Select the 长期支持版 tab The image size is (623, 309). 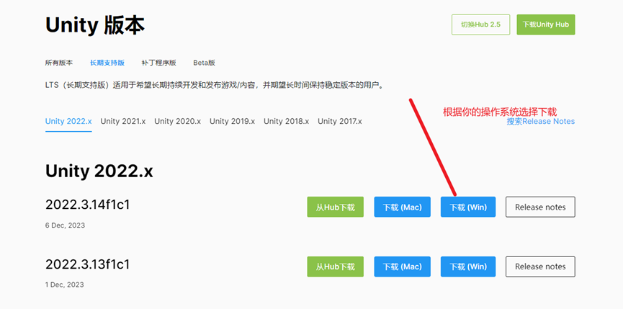(107, 63)
